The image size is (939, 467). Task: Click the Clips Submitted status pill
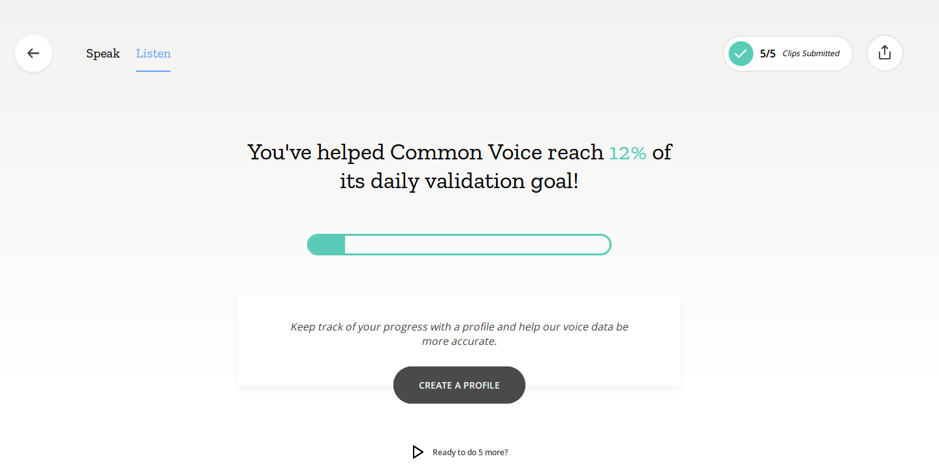pos(787,54)
